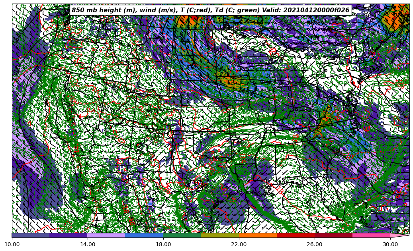Select the green 18–20 colorbar segment
Image resolution: width=413 pixels, height=251 pixels.
click(182, 235)
